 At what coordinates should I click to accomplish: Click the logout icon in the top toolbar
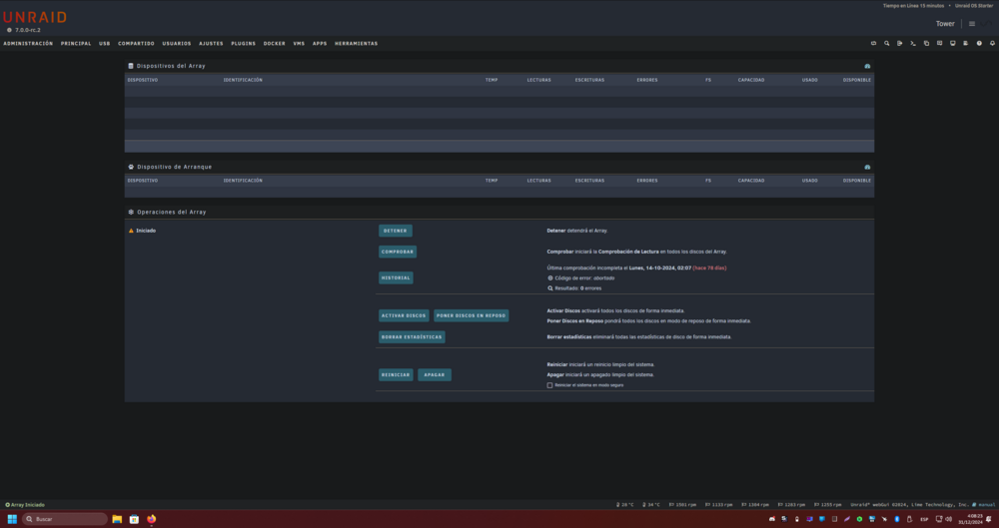[x=900, y=43]
